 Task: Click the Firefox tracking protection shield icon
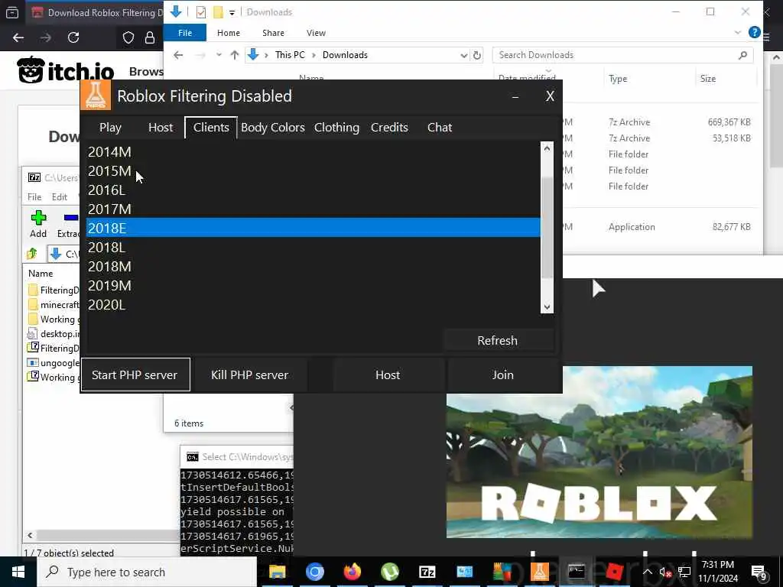click(x=128, y=37)
